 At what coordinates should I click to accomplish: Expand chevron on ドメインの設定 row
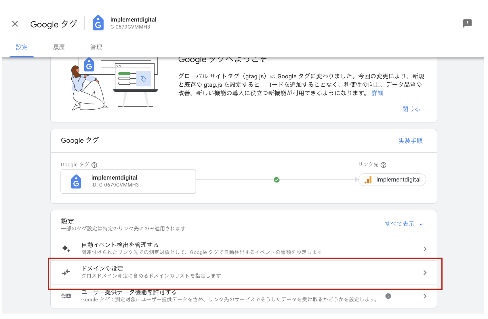425,273
